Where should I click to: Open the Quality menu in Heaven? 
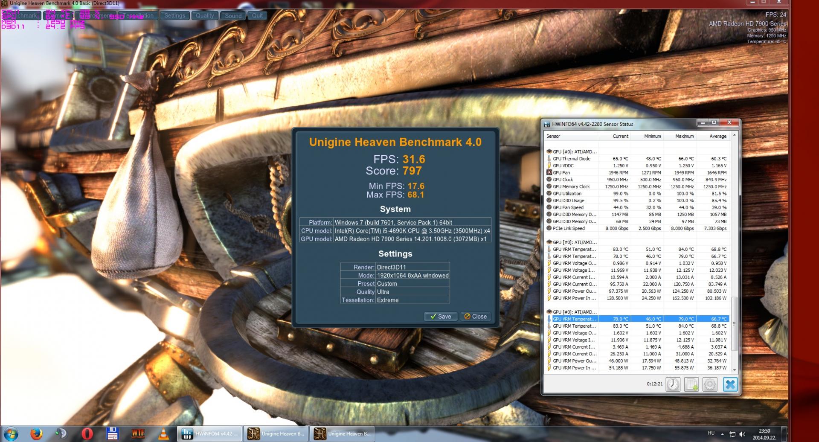pyautogui.click(x=205, y=16)
